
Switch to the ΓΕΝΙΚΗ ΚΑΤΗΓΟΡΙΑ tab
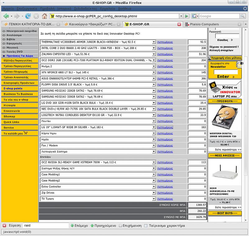pos(32,24)
